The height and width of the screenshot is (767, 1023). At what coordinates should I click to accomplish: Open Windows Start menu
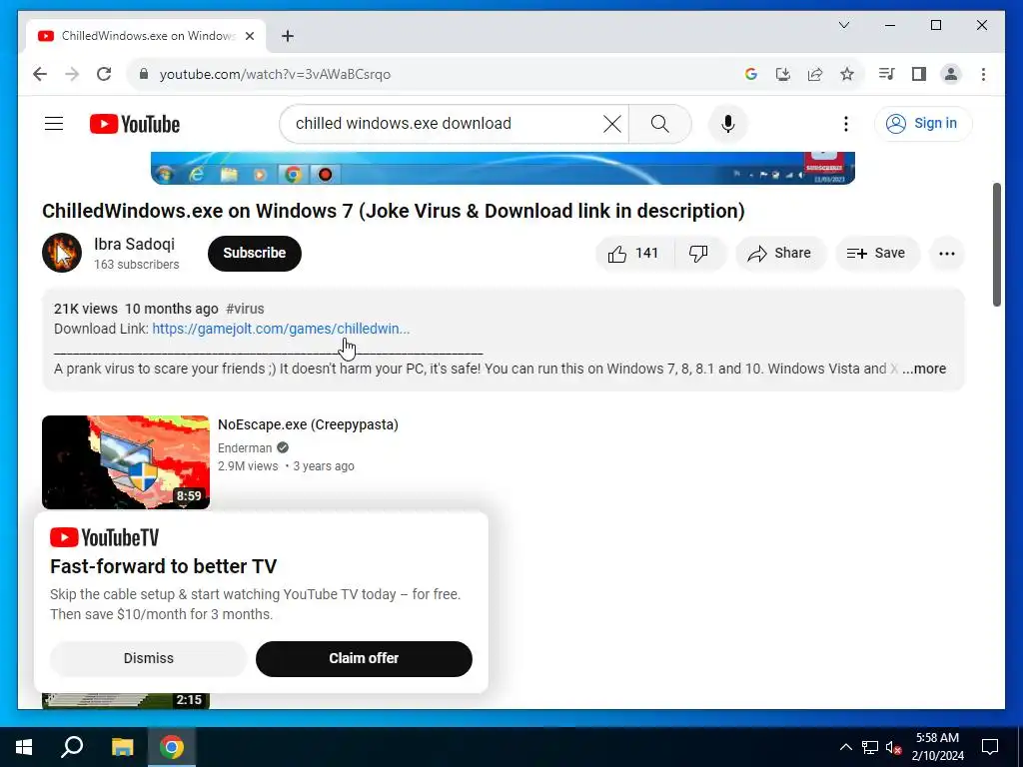[24, 747]
